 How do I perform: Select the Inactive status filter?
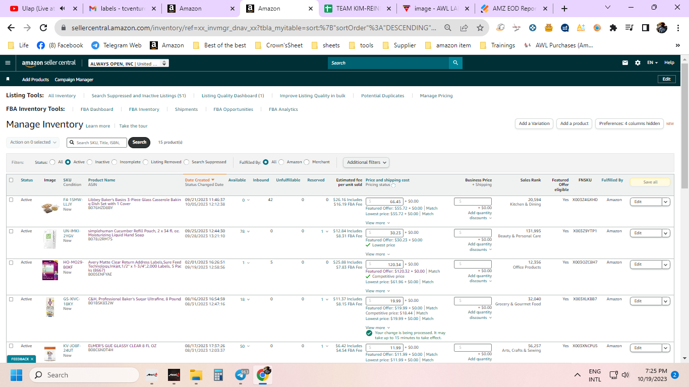[90, 162]
